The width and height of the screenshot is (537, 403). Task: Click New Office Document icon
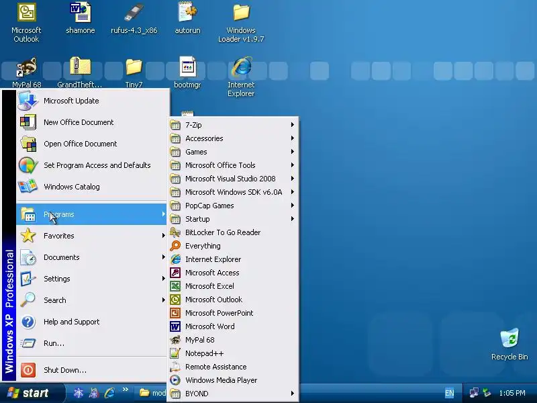(28, 122)
